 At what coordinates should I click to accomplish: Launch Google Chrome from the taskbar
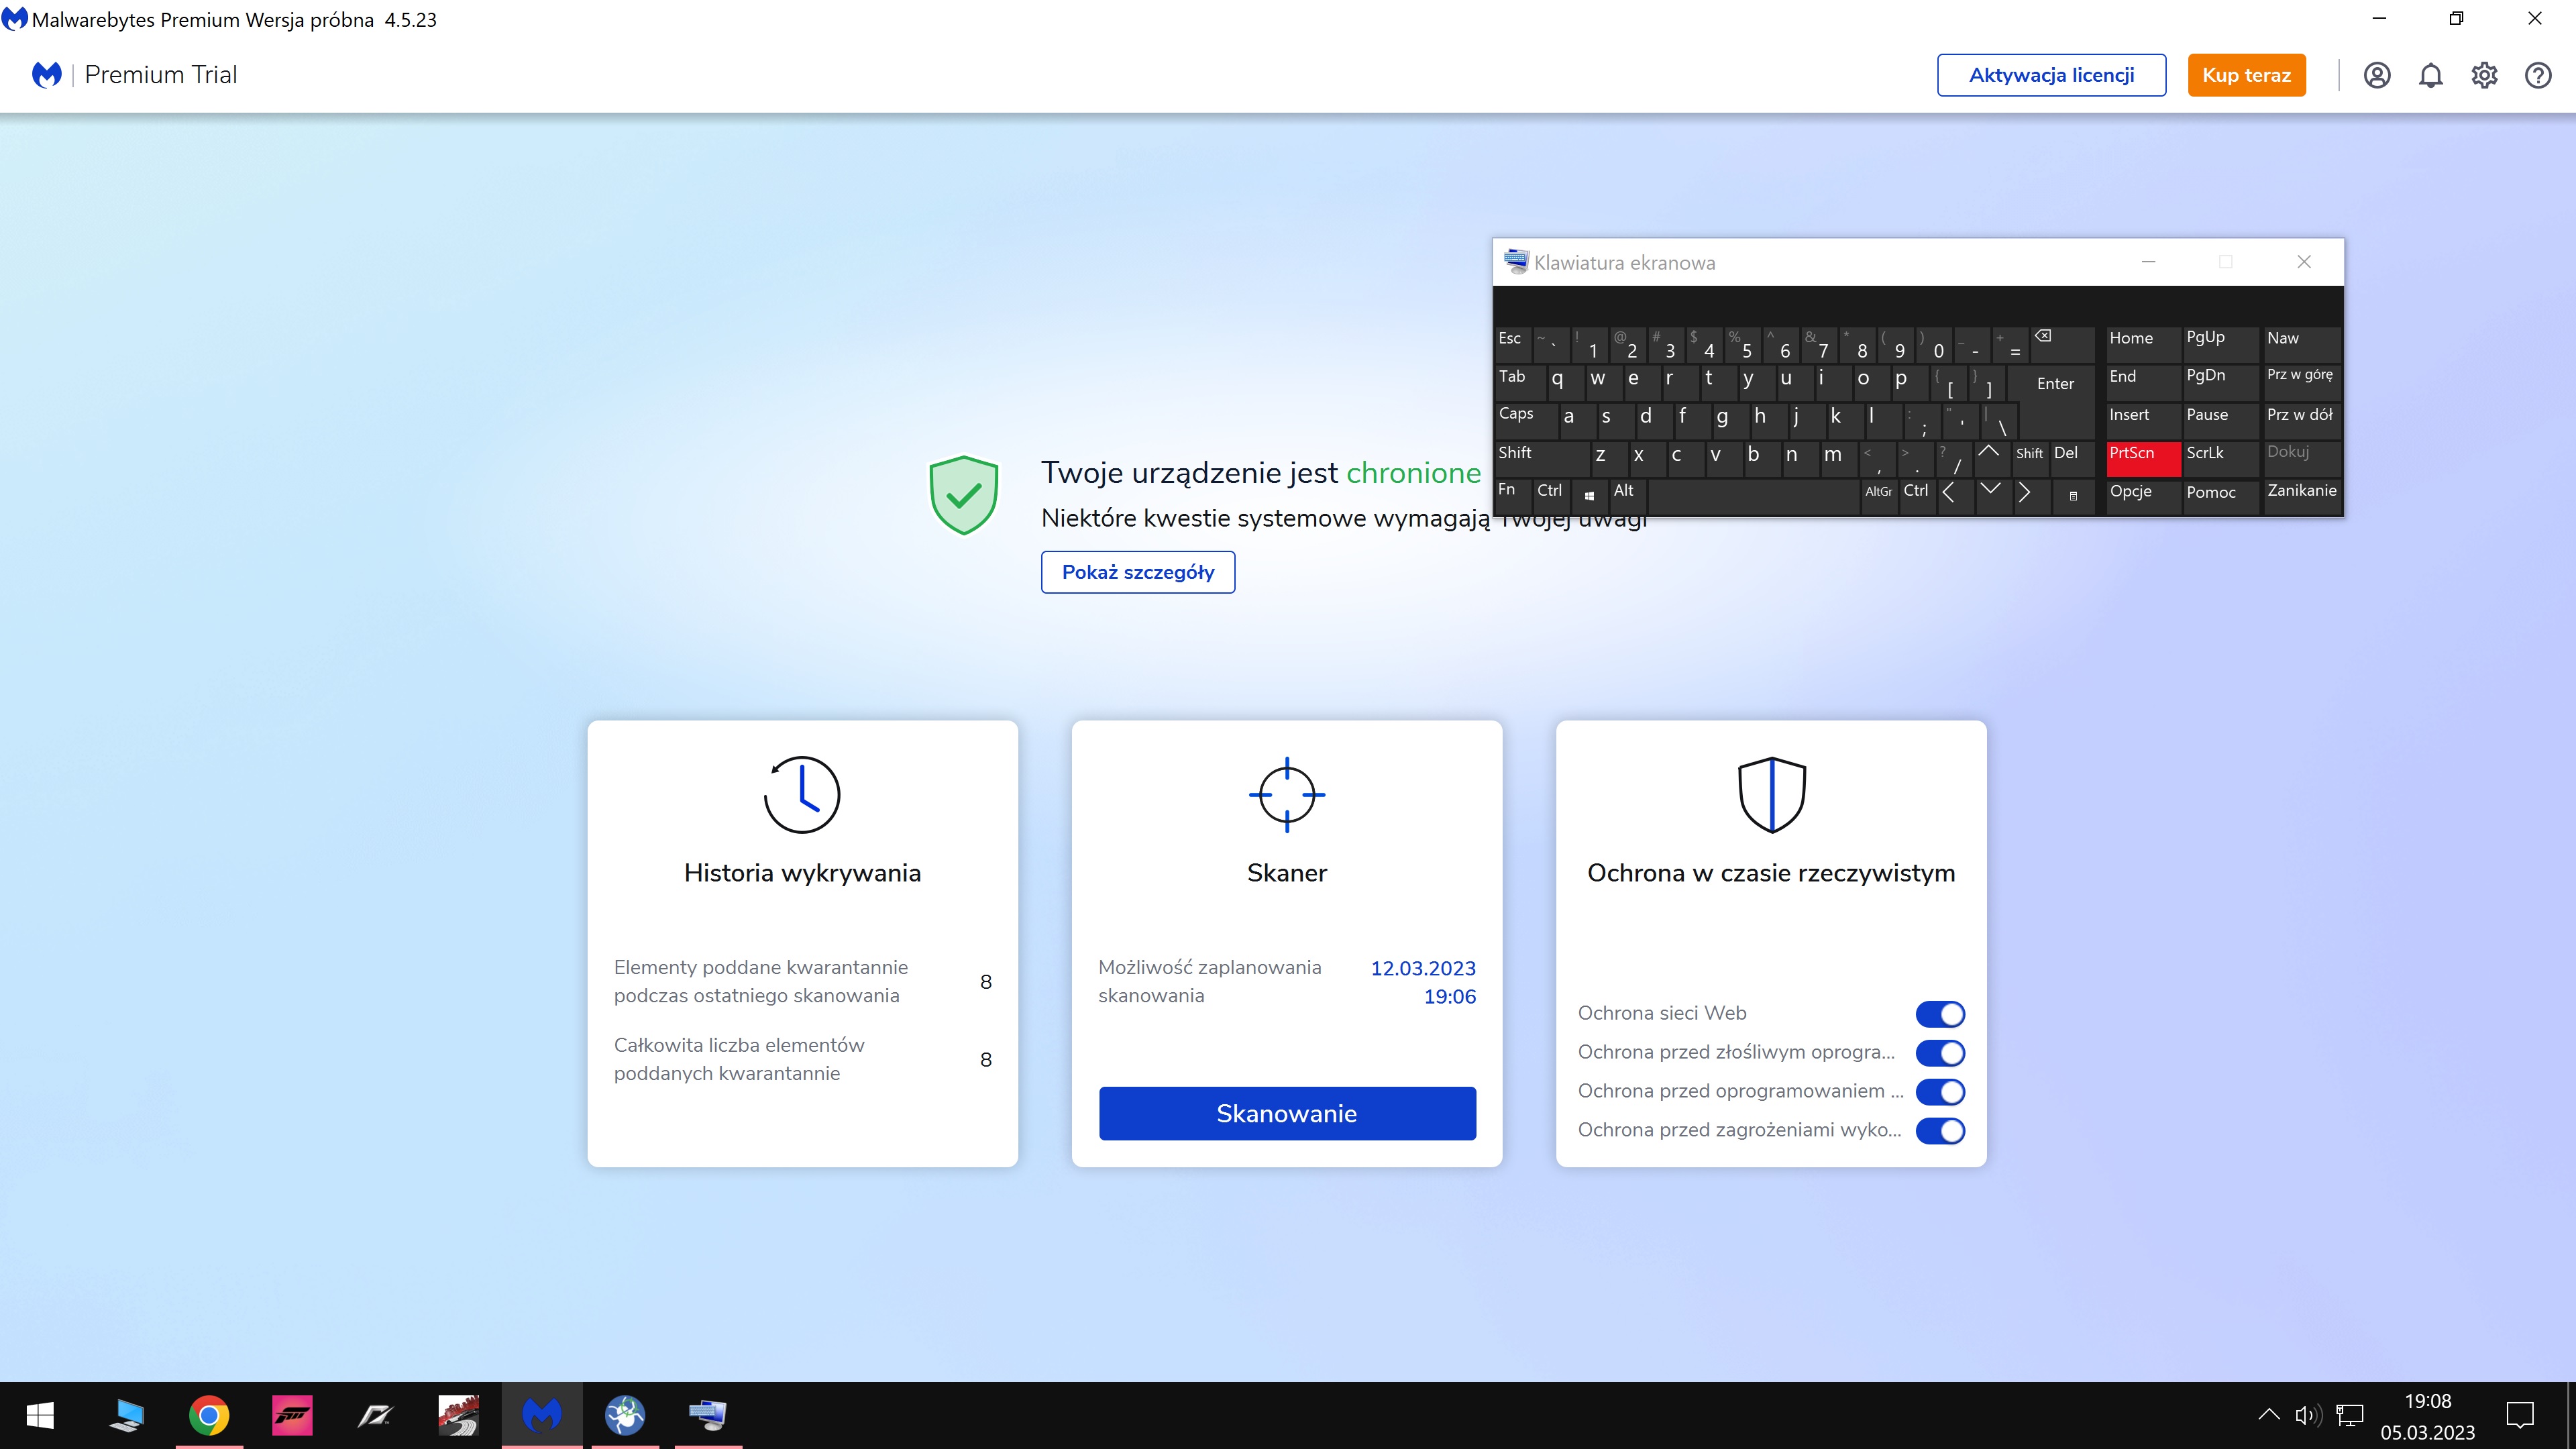[208, 1415]
